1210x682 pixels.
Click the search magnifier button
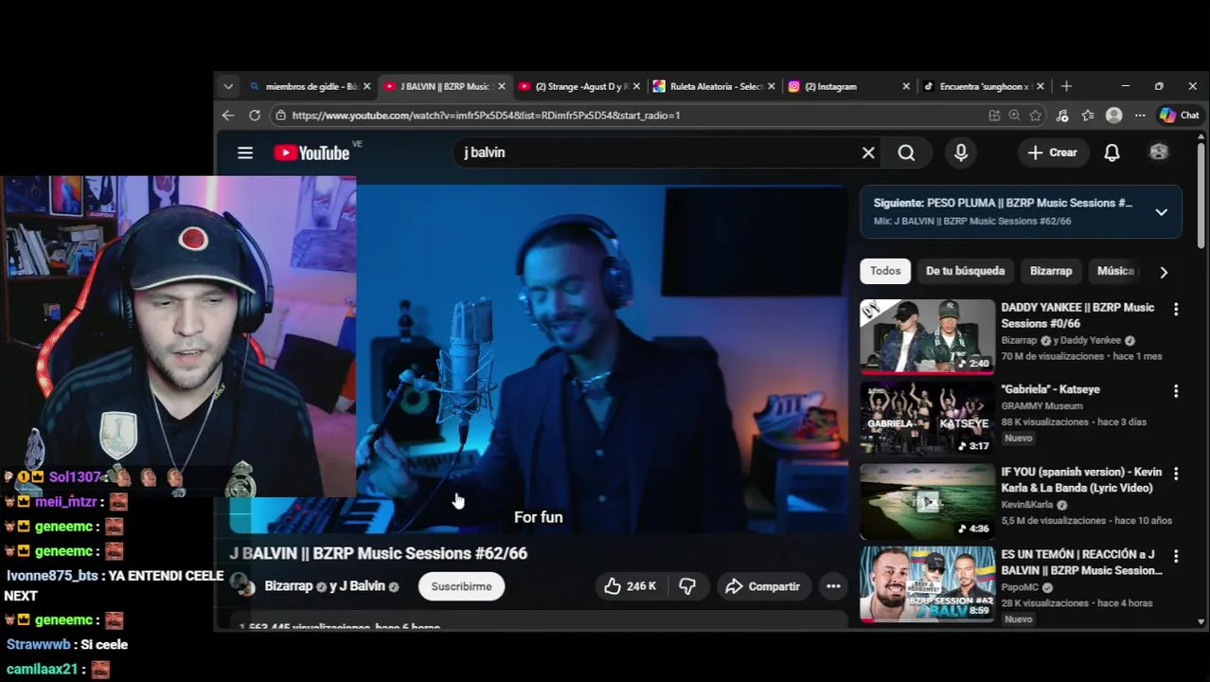click(906, 153)
